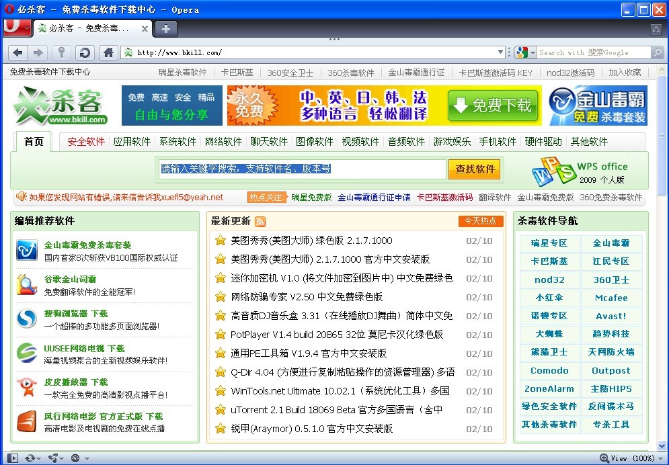Open the search engine selector dropdown
The height and width of the screenshot is (465, 669).
pyautogui.click(x=526, y=52)
